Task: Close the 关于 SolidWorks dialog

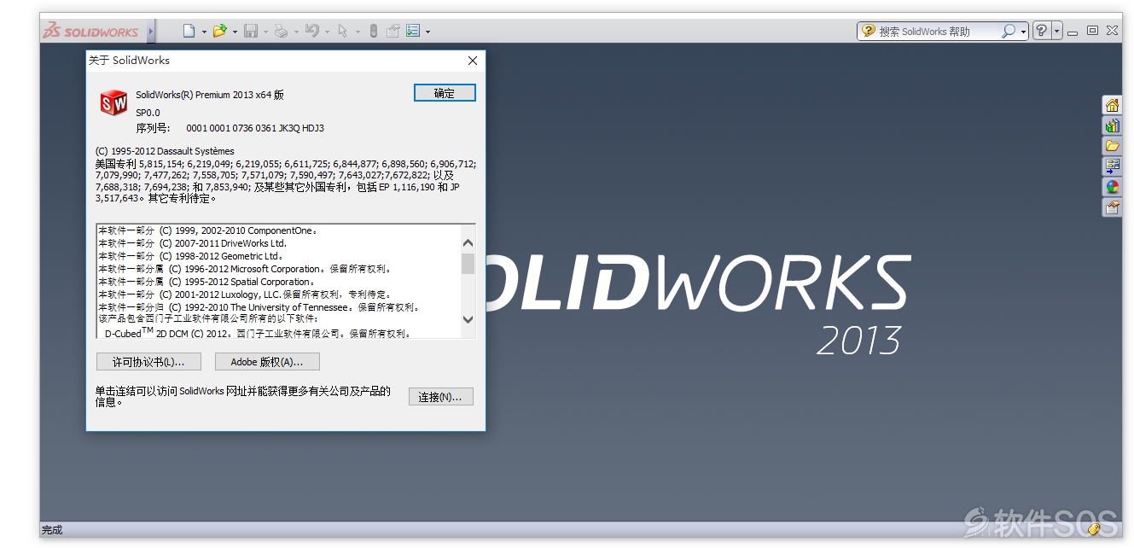Action: (473, 61)
